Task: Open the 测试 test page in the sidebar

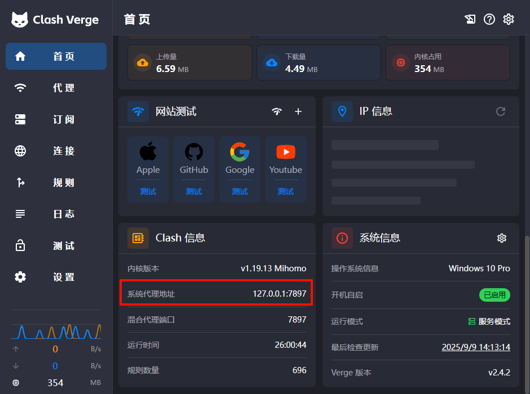Action: coord(56,245)
